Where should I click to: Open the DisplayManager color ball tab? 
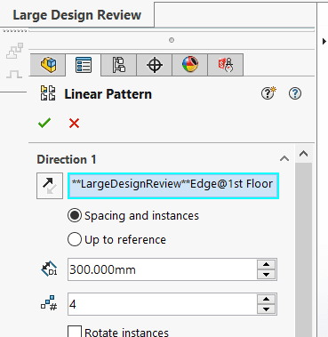coord(190,65)
